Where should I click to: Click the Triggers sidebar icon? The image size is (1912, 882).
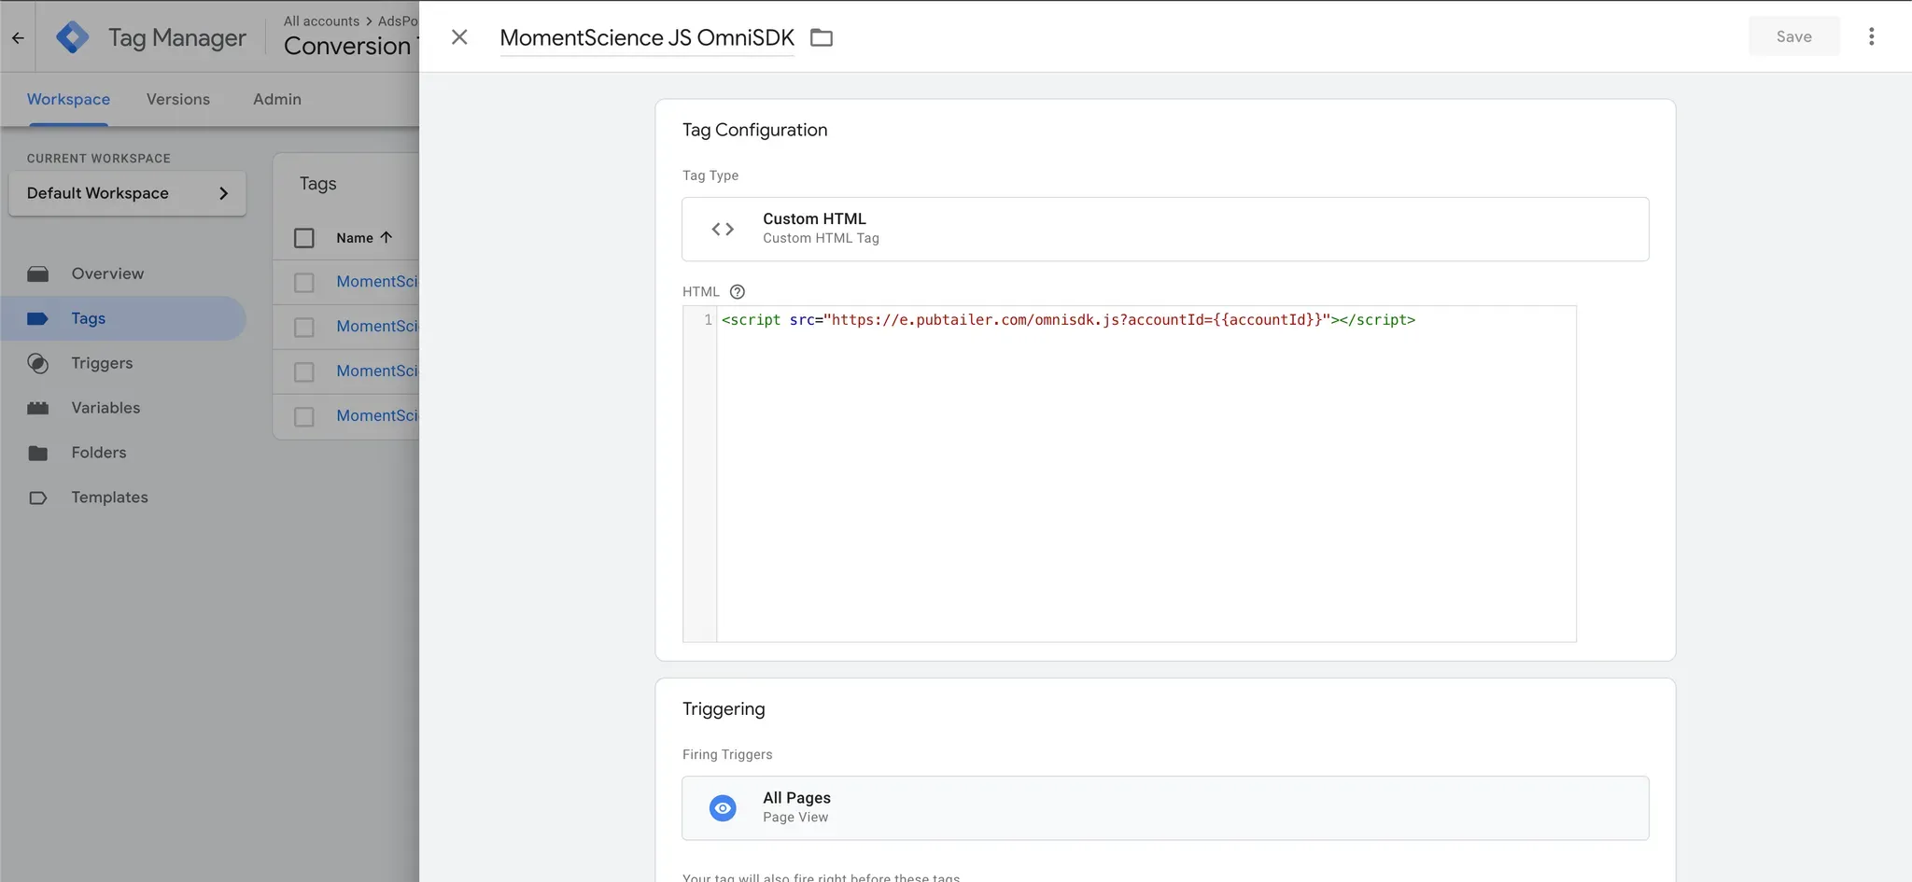tap(38, 363)
